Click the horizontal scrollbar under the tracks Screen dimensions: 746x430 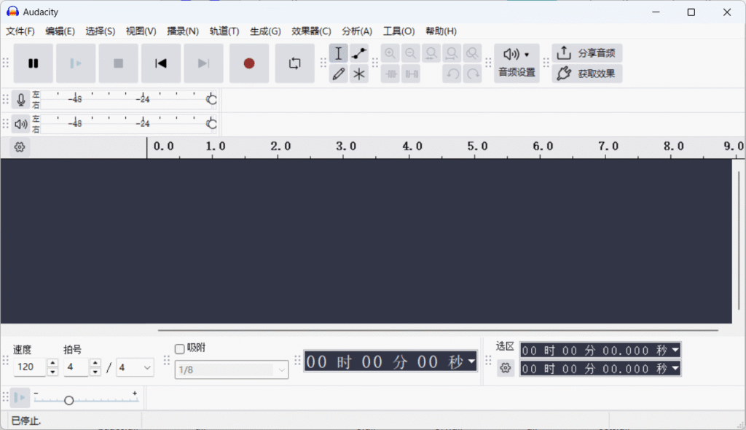click(438, 330)
